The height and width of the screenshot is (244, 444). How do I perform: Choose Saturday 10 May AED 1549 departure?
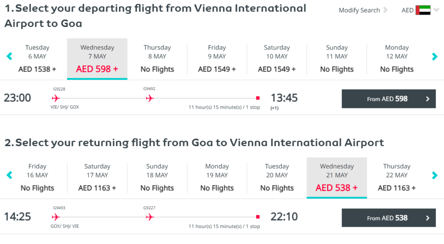click(277, 59)
